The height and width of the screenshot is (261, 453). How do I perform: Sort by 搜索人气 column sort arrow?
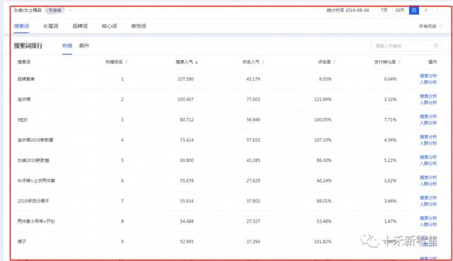pos(197,62)
